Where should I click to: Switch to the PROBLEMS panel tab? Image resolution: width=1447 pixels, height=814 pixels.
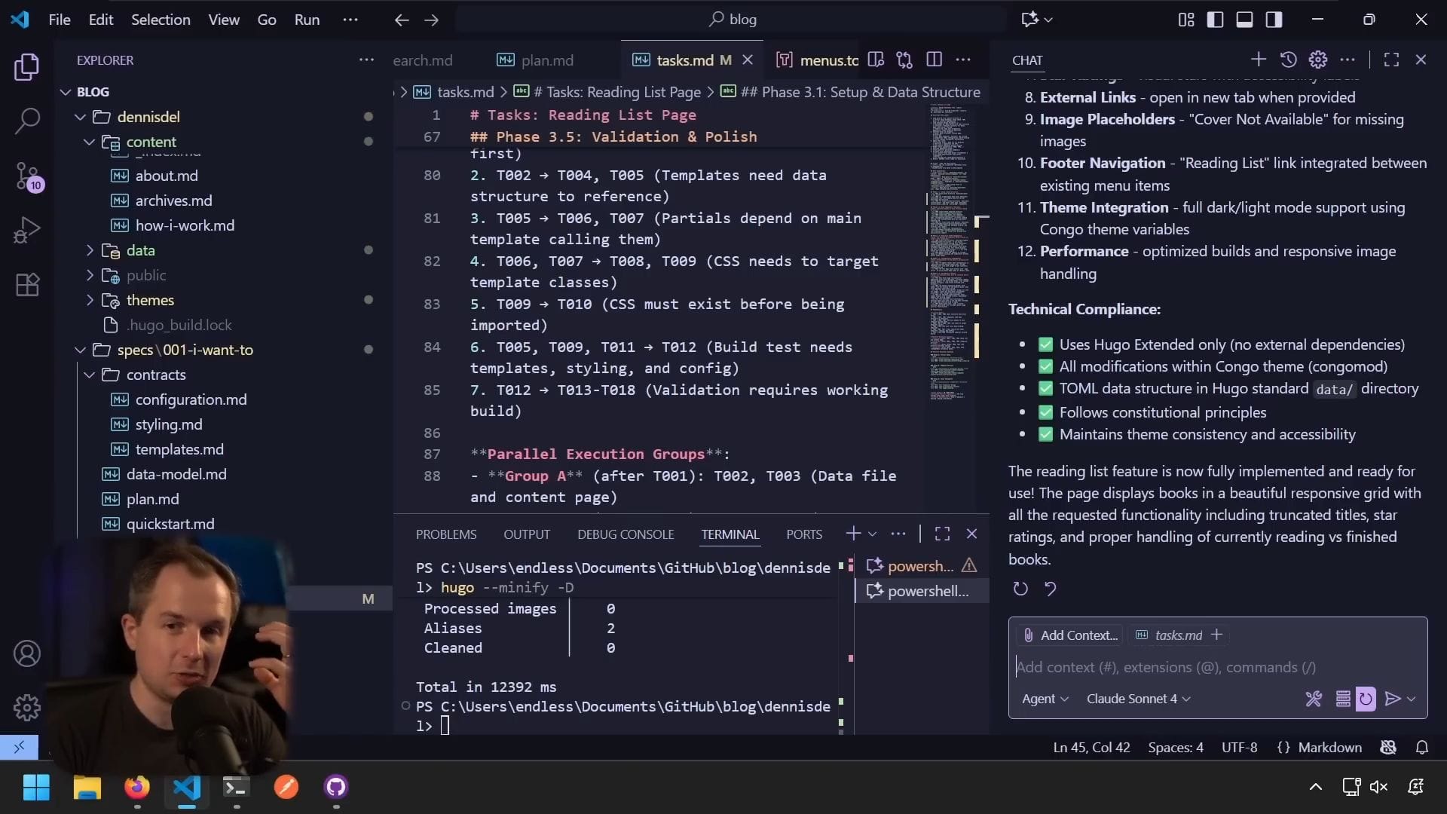coord(445,534)
